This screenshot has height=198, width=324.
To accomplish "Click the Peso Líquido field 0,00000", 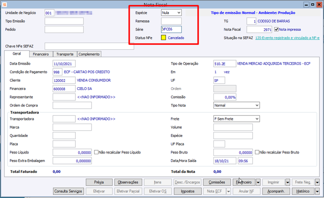I will (72, 152).
